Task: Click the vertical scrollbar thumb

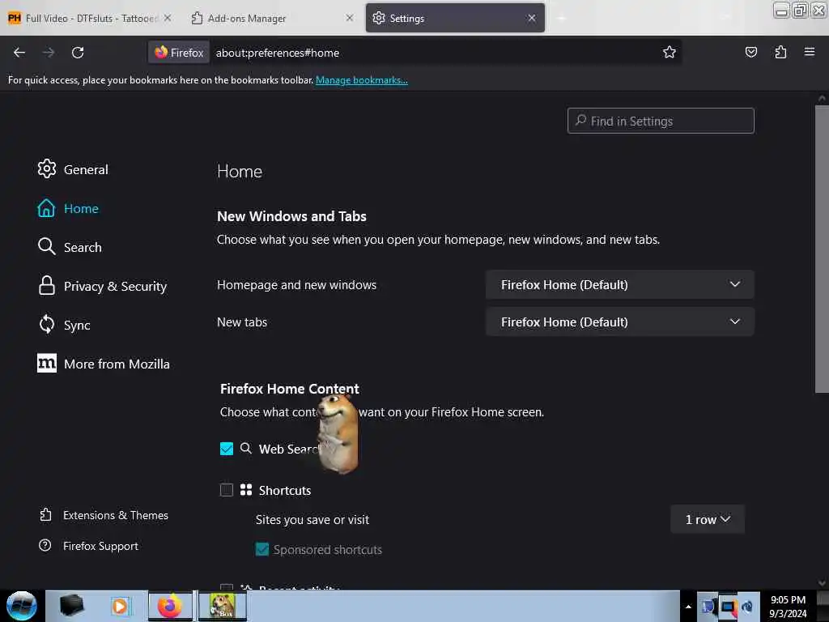Action: coord(821,249)
